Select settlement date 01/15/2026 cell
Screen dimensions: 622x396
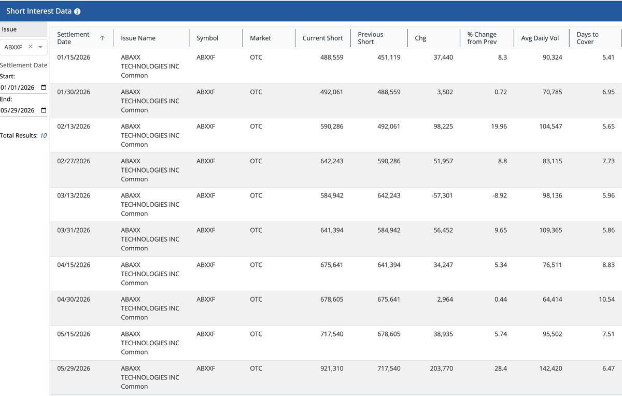pyautogui.click(x=74, y=58)
